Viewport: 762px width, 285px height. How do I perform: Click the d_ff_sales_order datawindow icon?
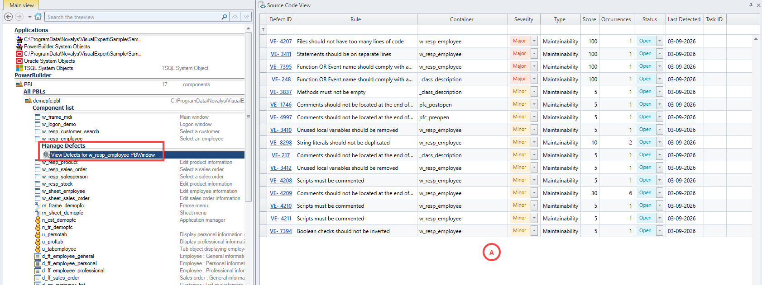pyautogui.click(x=38, y=278)
